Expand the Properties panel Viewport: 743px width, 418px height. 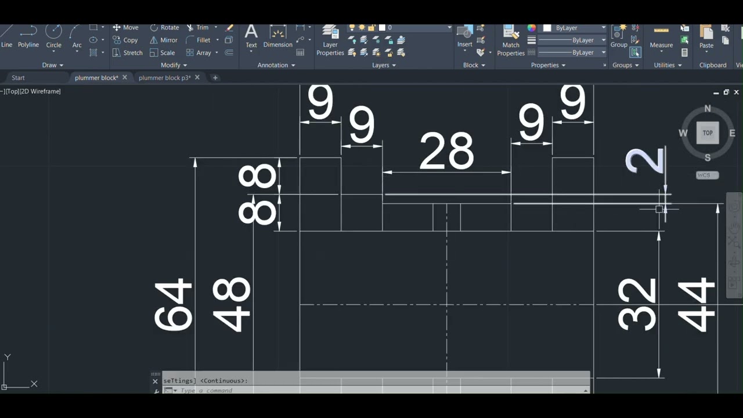click(548, 65)
